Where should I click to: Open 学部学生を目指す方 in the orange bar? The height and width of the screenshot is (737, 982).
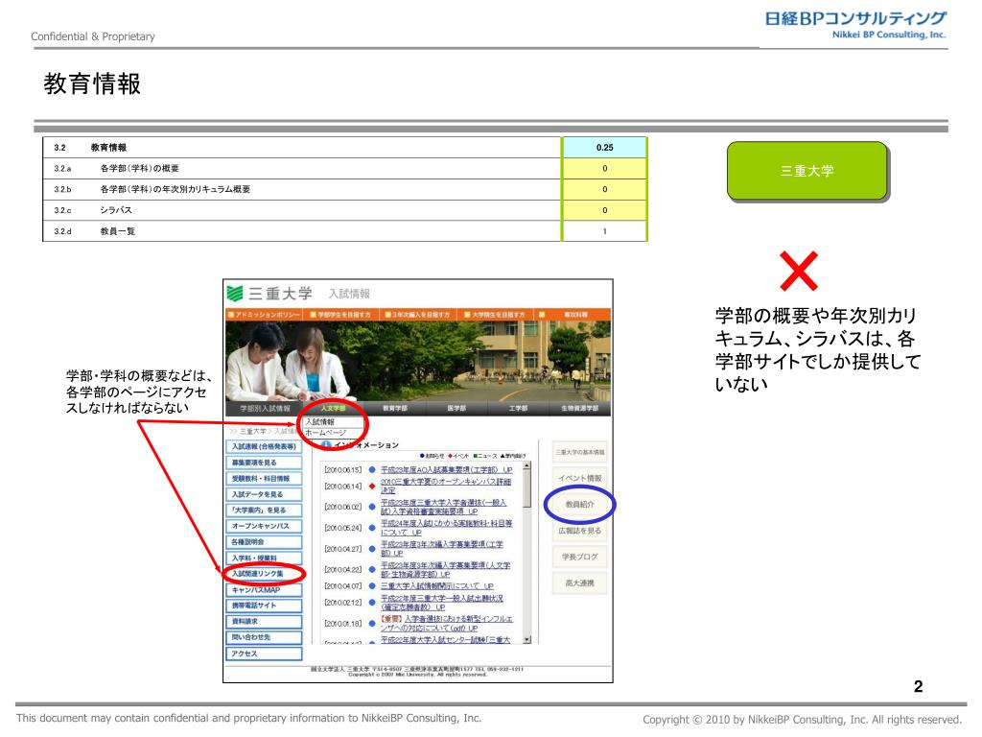[x=340, y=315]
